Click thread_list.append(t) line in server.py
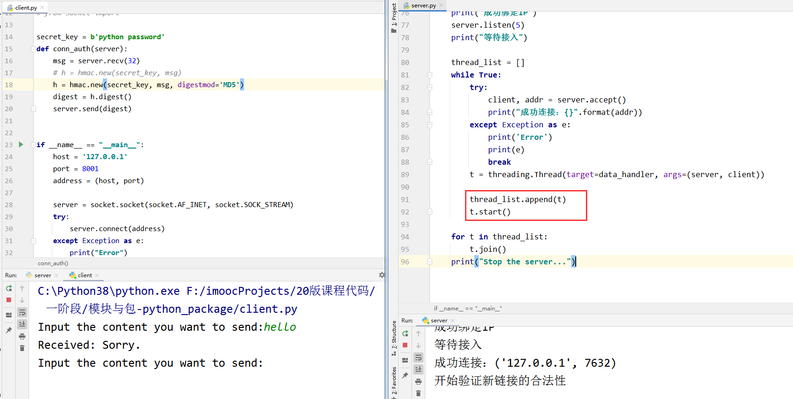Screen dimensions: 793x399 tap(518, 199)
